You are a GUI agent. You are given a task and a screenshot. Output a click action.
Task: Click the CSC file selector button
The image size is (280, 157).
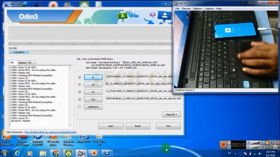(x=93, y=99)
